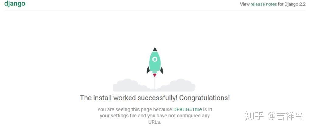Click the django logo in the header
The image size is (311, 129).
pos(15,4)
